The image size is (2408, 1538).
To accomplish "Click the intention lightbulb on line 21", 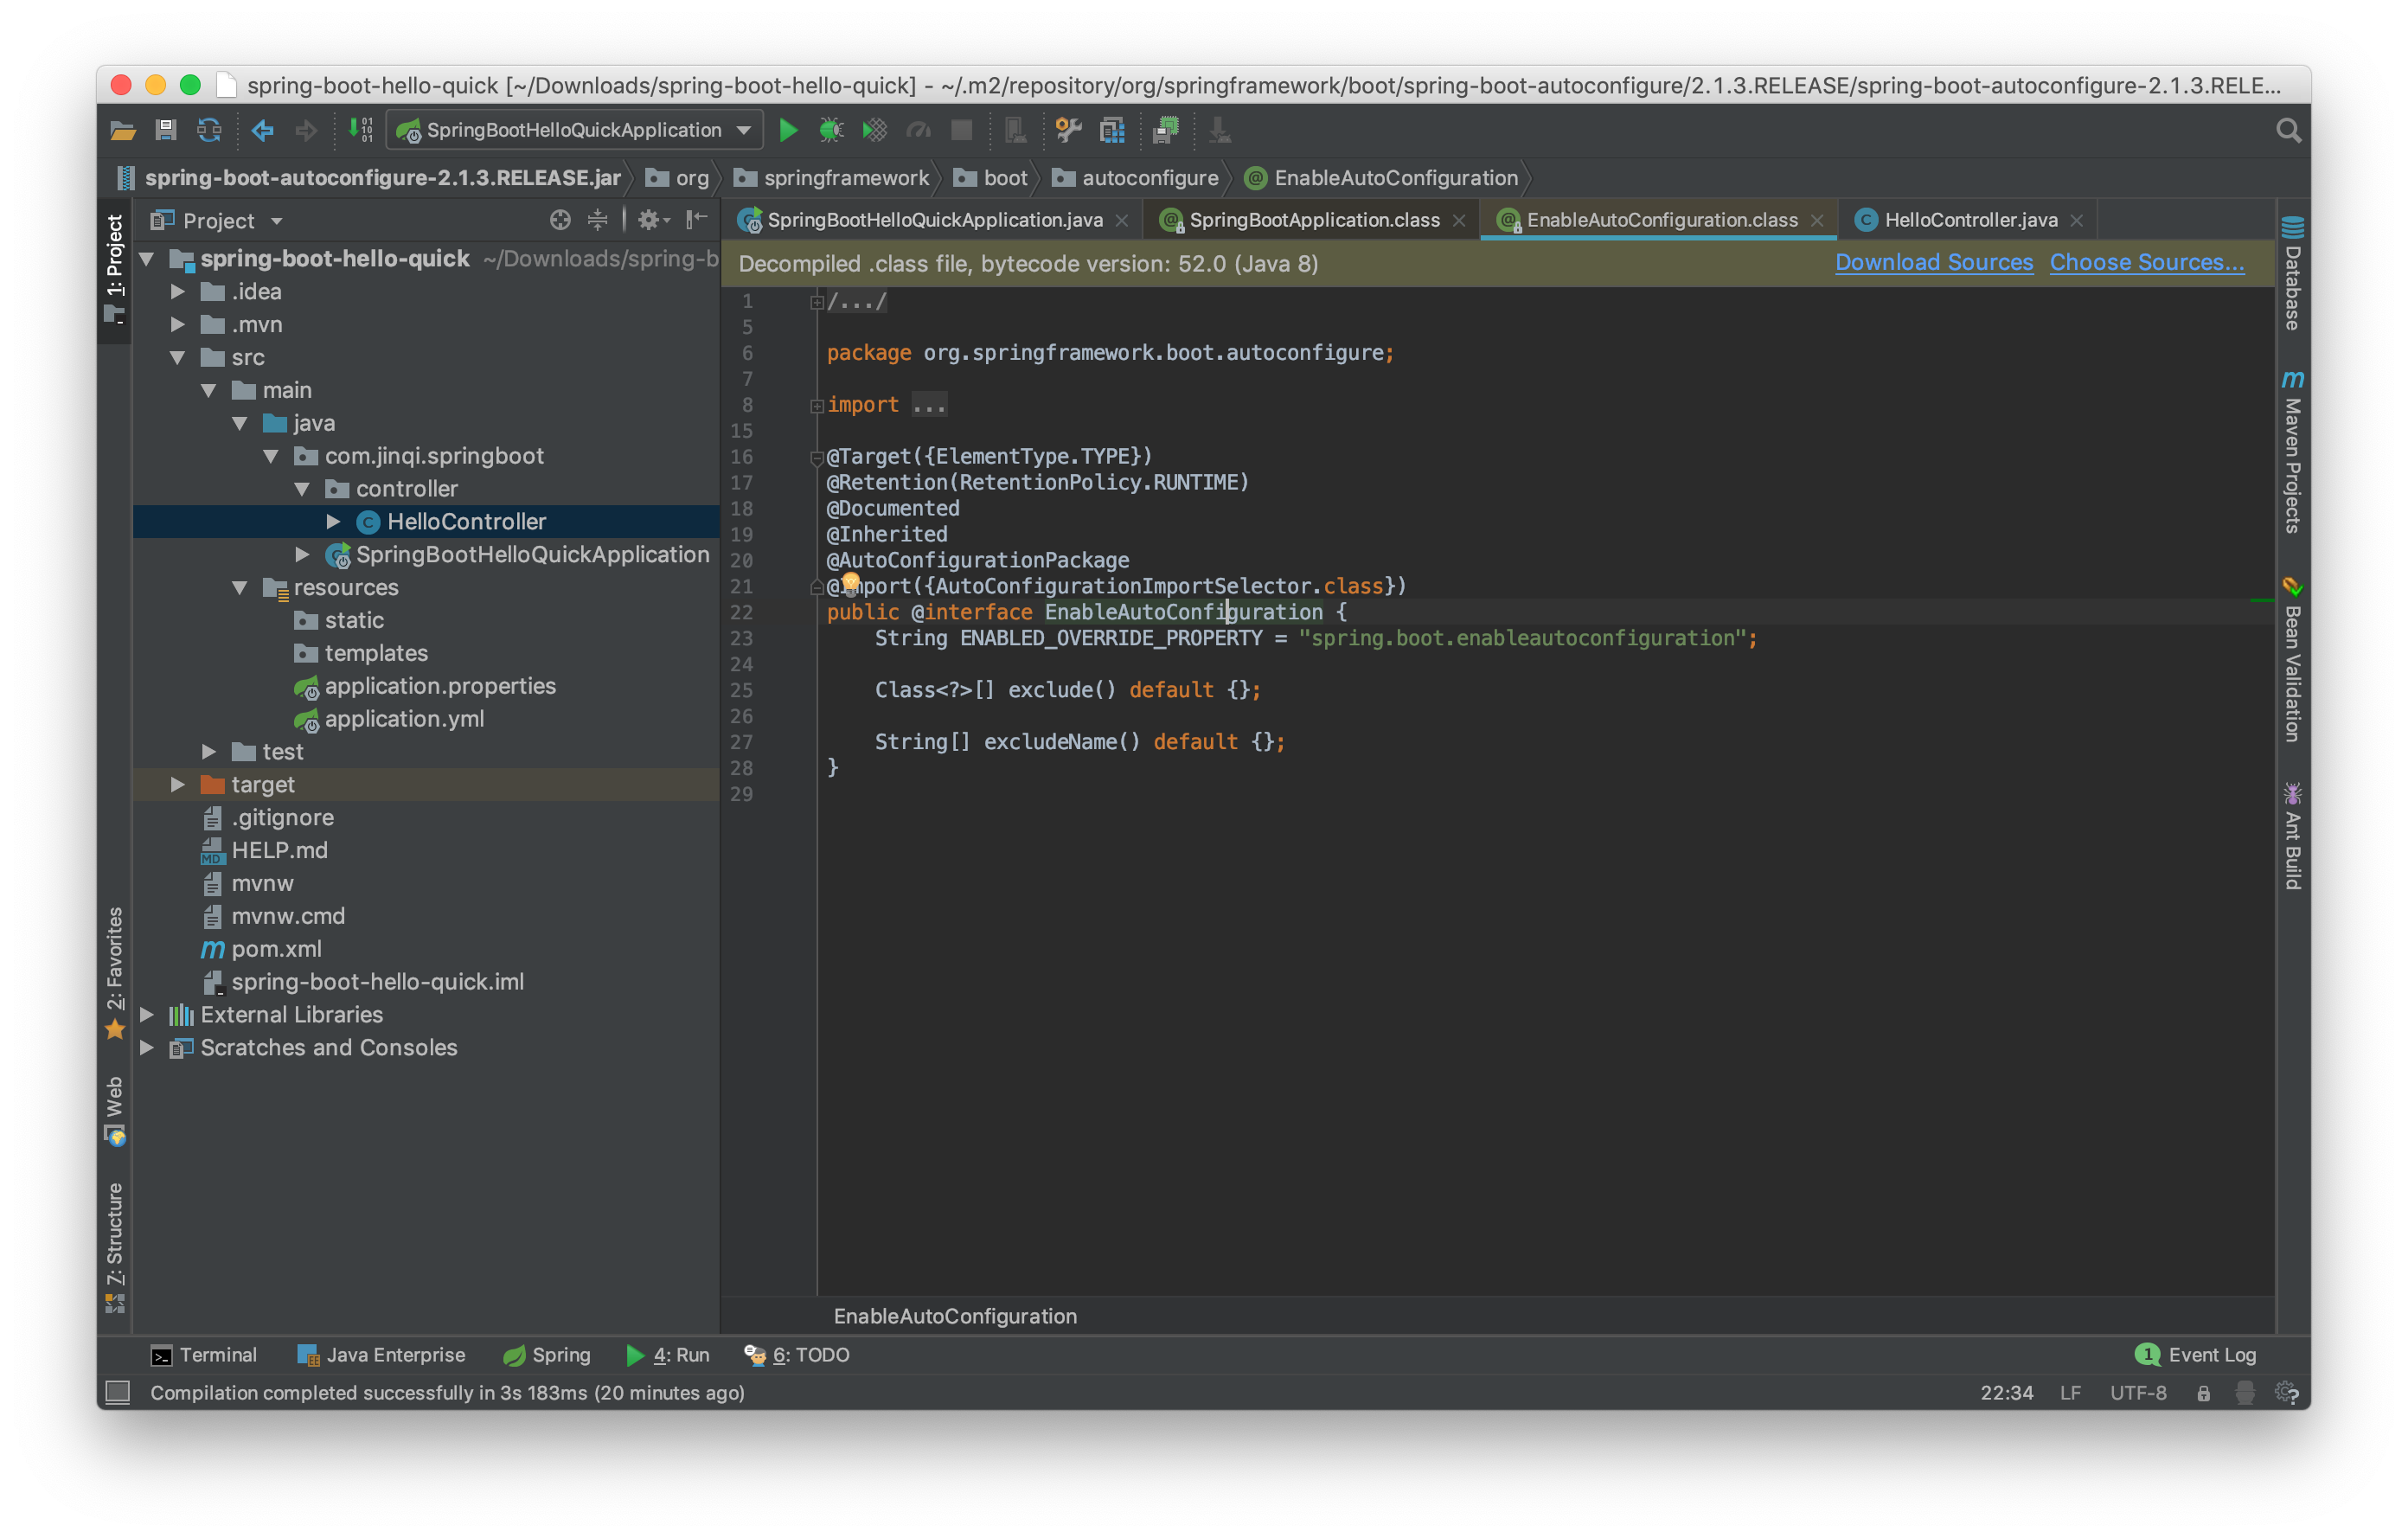I will click(850, 582).
